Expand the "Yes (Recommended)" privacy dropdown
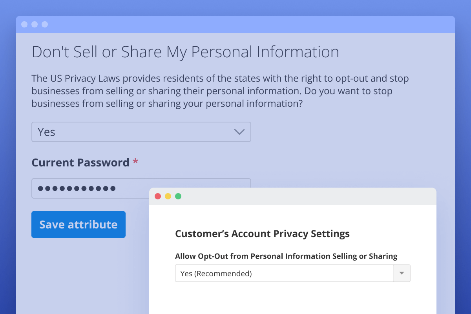This screenshot has height=314, width=471. pos(275,273)
